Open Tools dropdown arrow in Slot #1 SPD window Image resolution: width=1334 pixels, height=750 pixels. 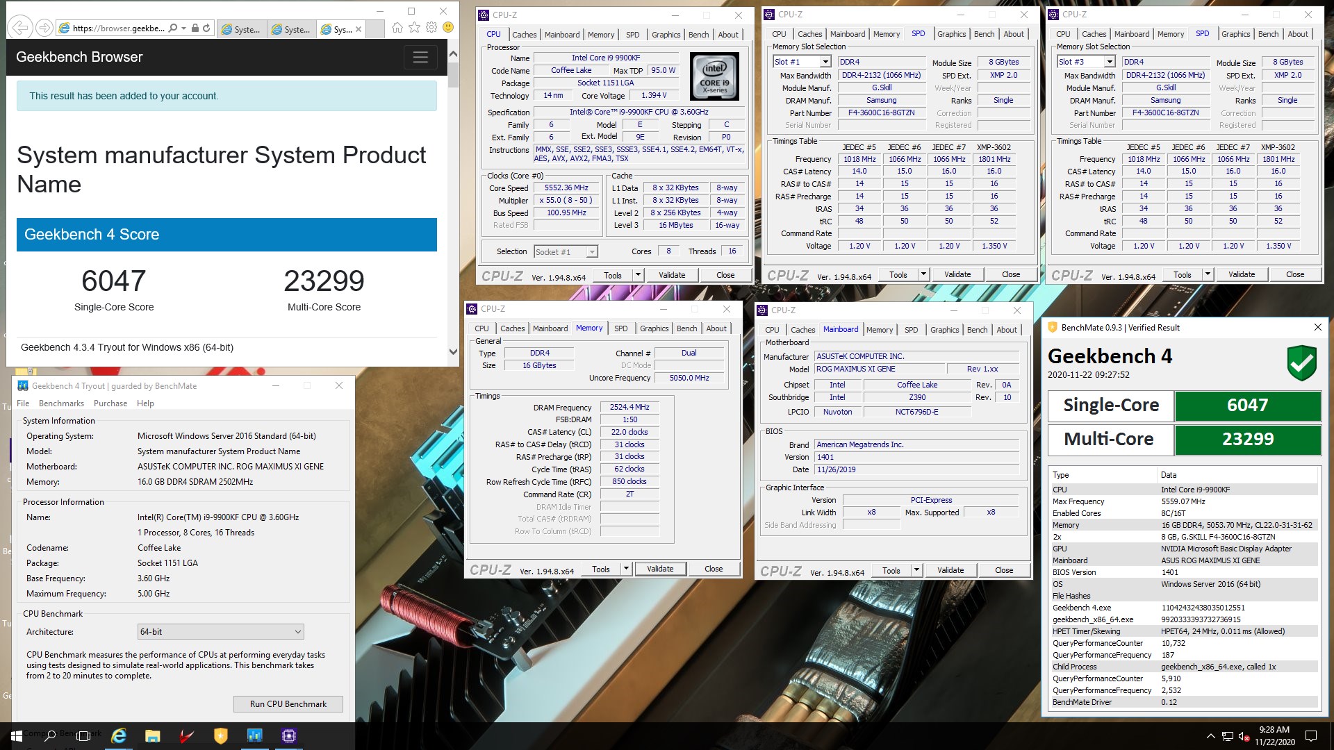click(x=923, y=274)
